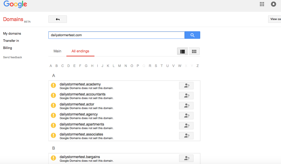Jump to endings starting with U
This screenshot has width=281, height=164.
(x=167, y=66)
